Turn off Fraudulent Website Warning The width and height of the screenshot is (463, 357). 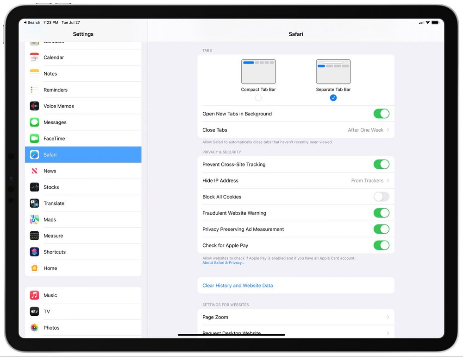click(381, 213)
